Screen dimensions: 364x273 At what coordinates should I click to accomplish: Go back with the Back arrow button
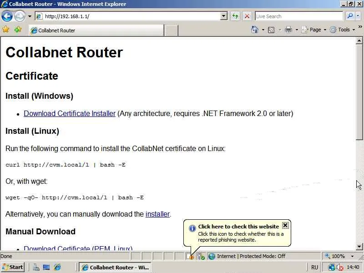(x=7, y=16)
